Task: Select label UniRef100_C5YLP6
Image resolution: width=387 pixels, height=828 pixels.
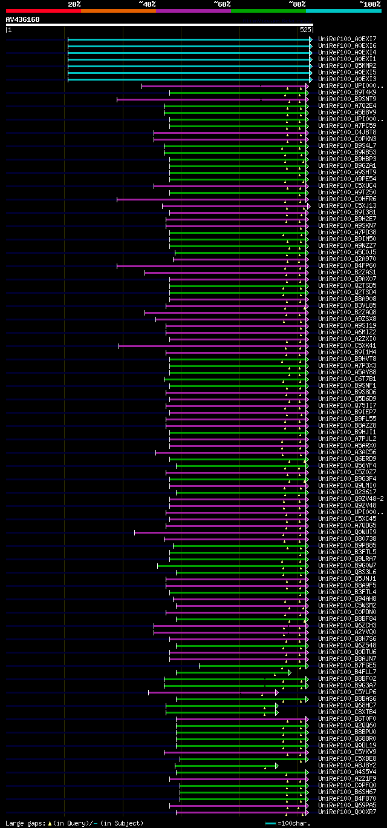Action: [347, 692]
